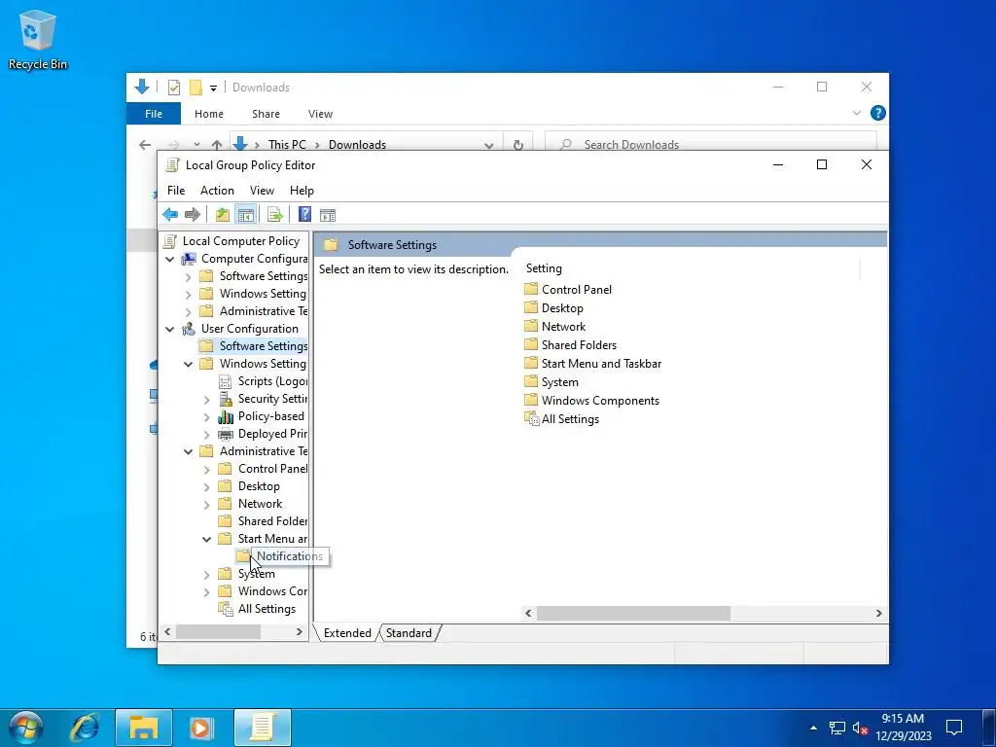996x747 pixels.
Task: Expand Windows Settings under Computer Configuration
Action: point(188,294)
